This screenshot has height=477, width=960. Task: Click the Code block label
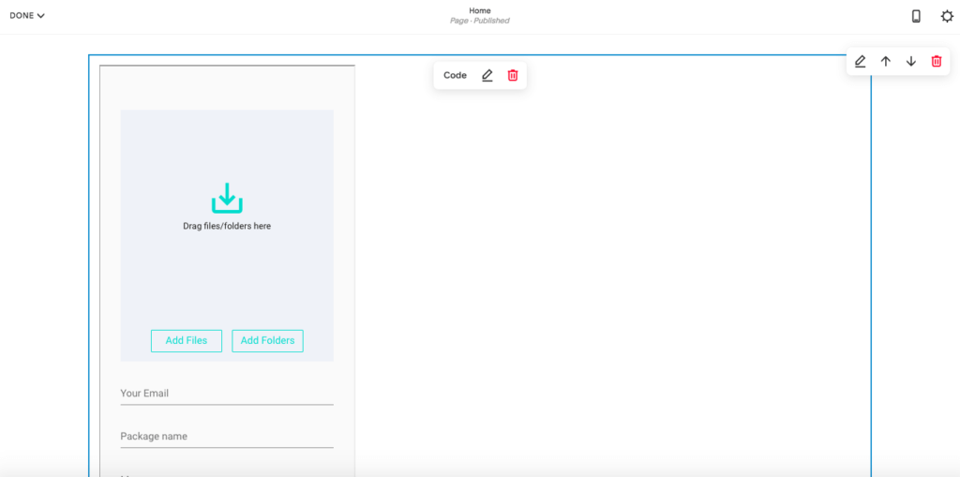[x=455, y=75]
